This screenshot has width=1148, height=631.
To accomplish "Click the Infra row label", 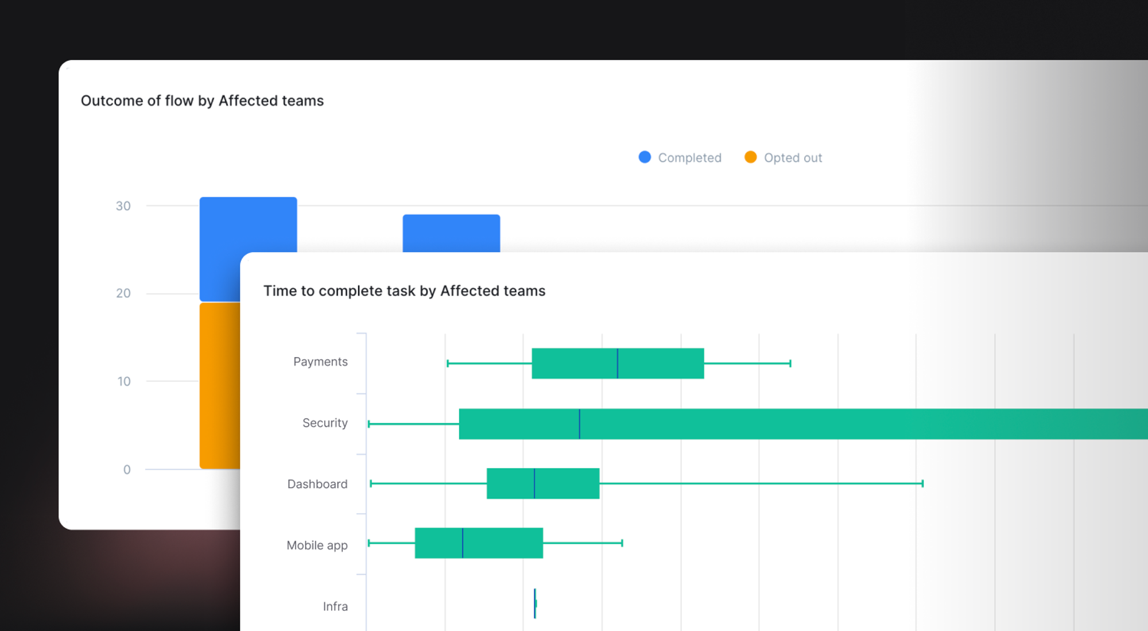I will (x=335, y=606).
